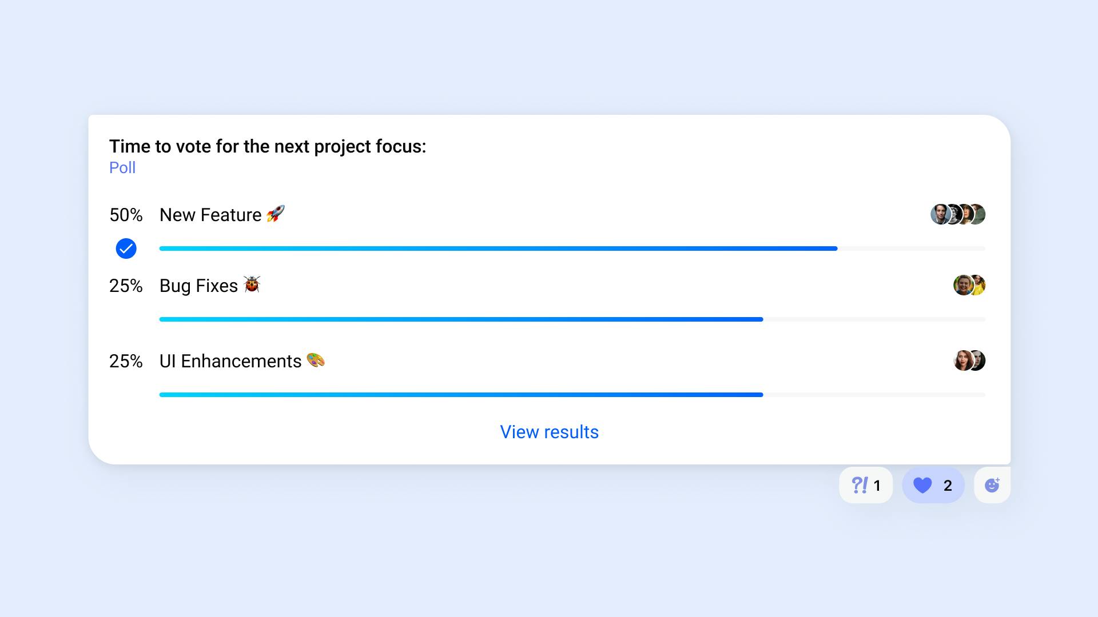
Task: Click the ladybug emoji beside Bug Fixes
Action: [252, 285]
